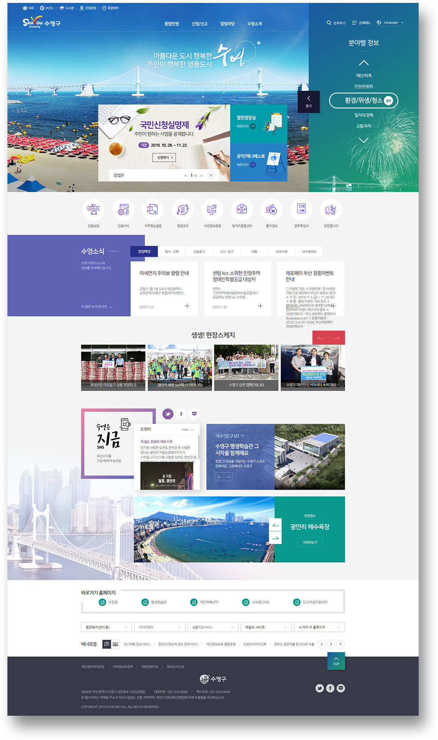Click the search magnifier icon in header
The height and width of the screenshot is (740, 438).
click(x=329, y=23)
